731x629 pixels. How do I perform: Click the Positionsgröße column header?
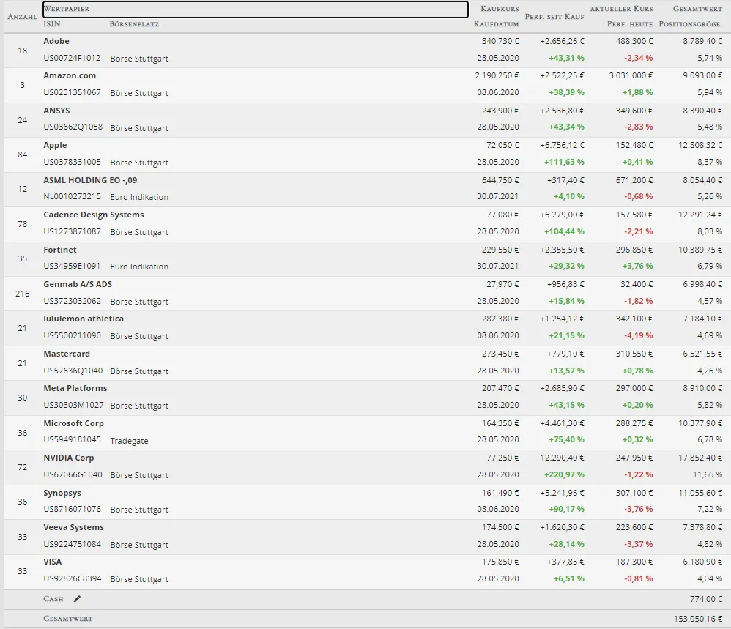(691, 23)
